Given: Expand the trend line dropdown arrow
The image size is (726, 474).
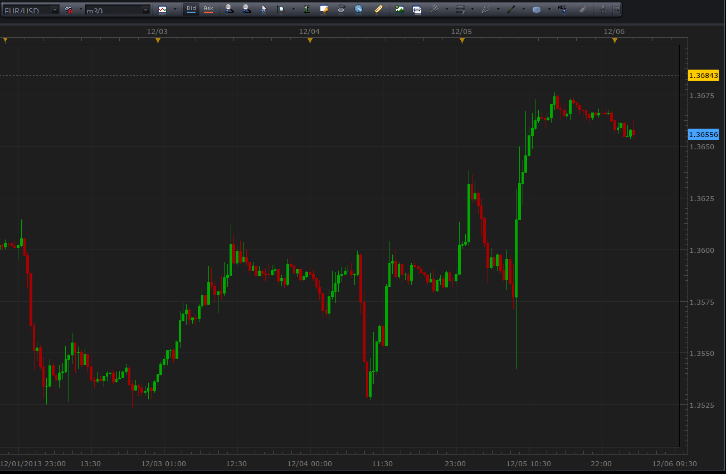Looking at the screenshot, I should coord(524,9).
